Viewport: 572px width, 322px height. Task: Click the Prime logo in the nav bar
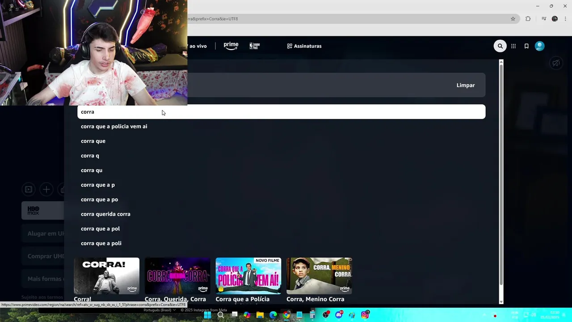click(231, 46)
